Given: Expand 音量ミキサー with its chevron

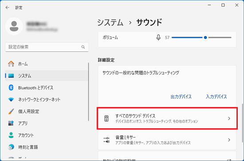Looking at the screenshot, I should (229, 140).
